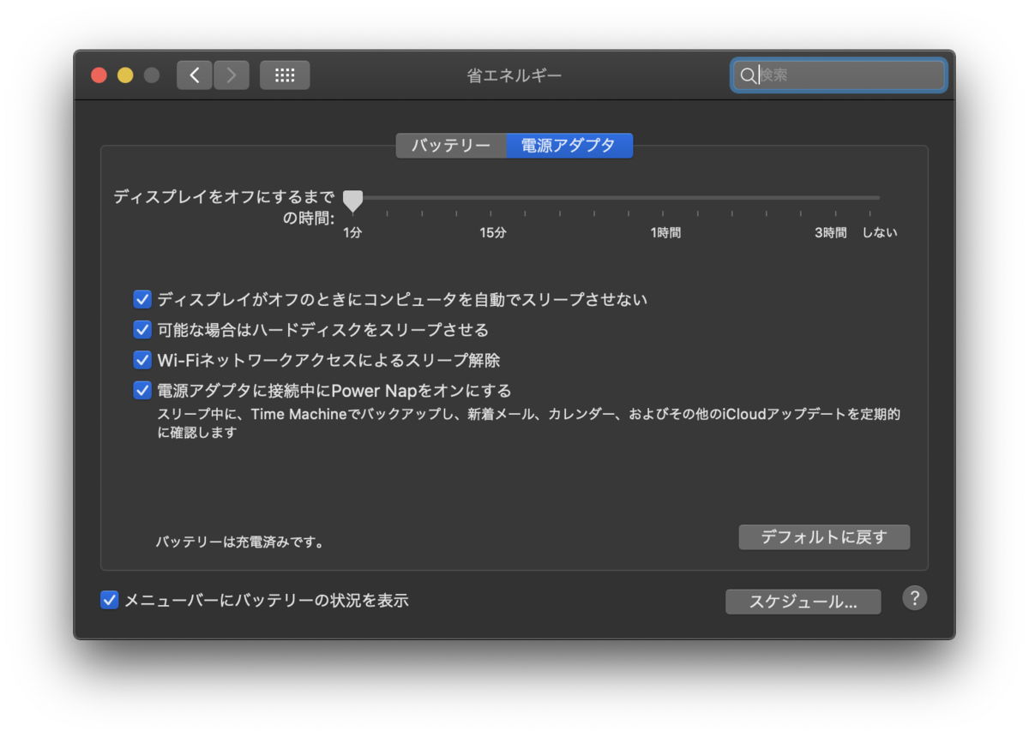Switch to the バッテリー tab
Image resolution: width=1029 pixels, height=737 pixels.
(451, 145)
